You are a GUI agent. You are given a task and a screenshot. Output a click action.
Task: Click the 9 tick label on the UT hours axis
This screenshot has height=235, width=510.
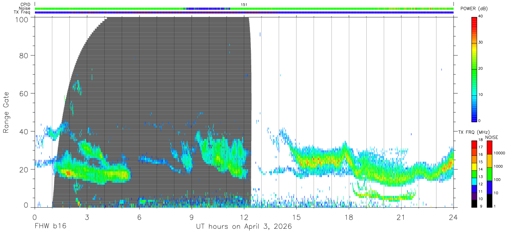click(191, 217)
